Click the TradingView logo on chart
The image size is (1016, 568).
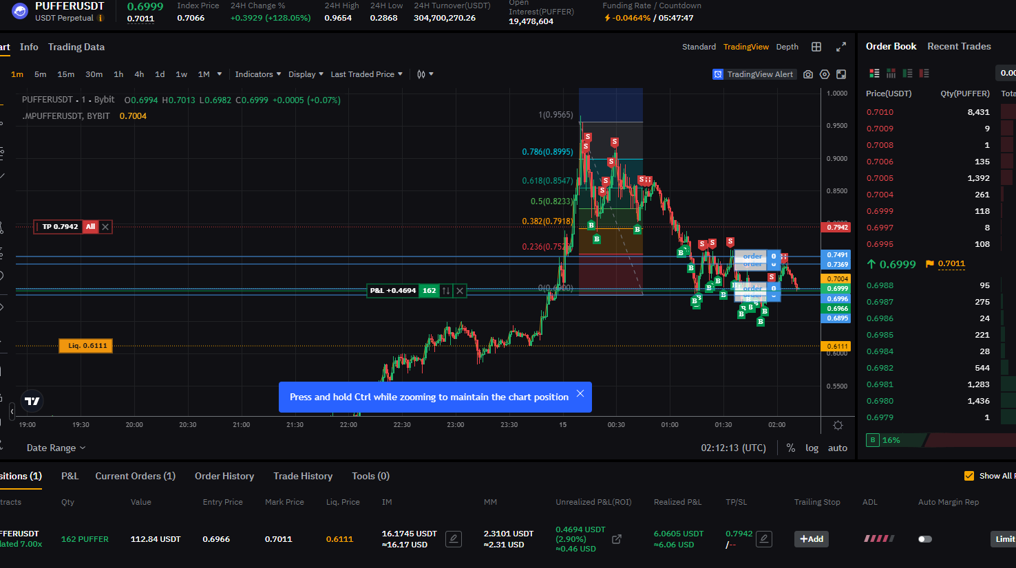click(32, 401)
